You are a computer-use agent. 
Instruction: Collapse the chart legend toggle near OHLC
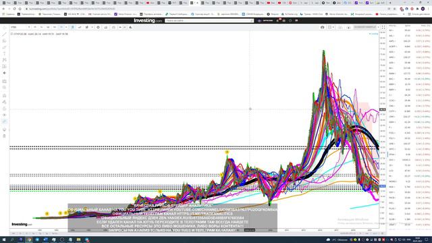tap(11, 34)
